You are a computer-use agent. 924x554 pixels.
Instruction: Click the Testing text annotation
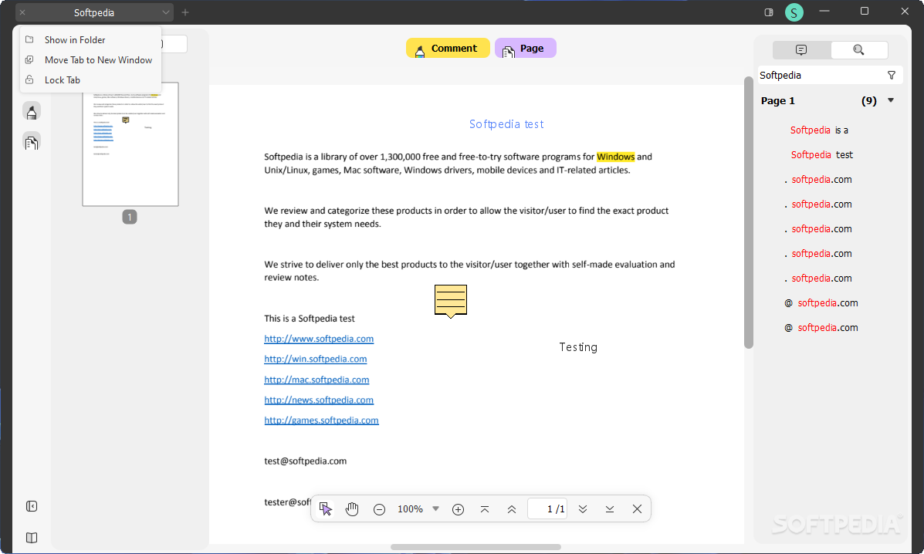(578, 347)
